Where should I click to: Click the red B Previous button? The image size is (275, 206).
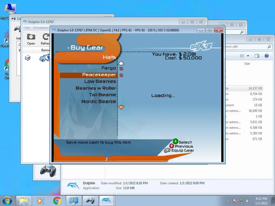coord(172,146)
